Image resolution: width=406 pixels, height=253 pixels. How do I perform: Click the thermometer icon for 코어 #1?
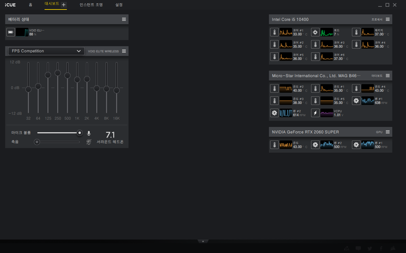tap(274, 32)
